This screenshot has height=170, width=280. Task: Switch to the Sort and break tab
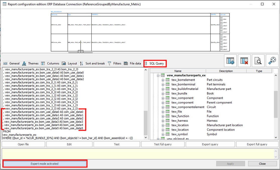tap(92, 63)
